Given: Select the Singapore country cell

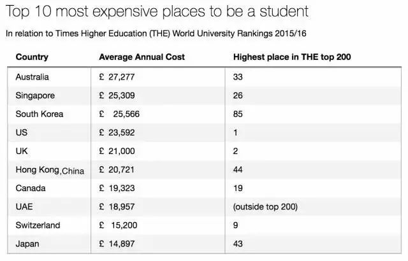Looking at the screenshot, I should (x=35, y=95).
